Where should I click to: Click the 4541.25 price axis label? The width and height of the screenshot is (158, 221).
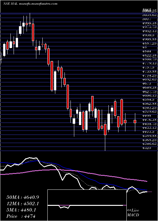pos(149,108)
